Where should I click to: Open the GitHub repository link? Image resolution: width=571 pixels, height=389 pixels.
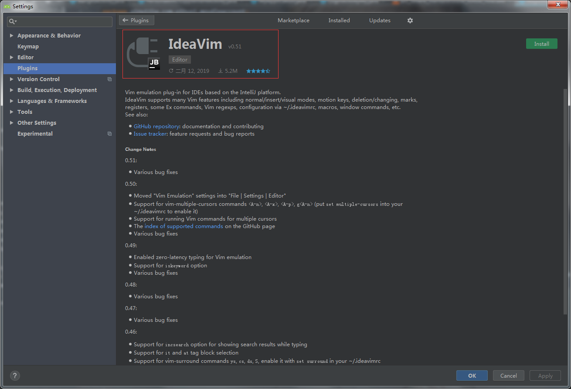click(156, 126)
